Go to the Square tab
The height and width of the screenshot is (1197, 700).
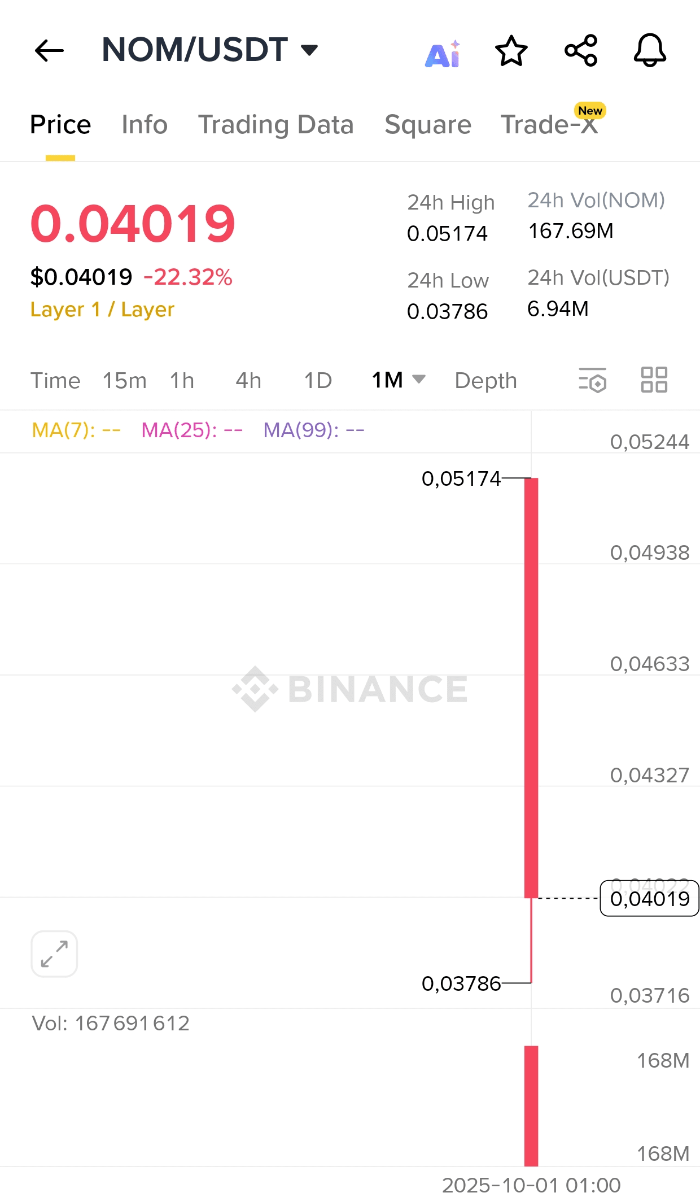click(x=428, y=124)
